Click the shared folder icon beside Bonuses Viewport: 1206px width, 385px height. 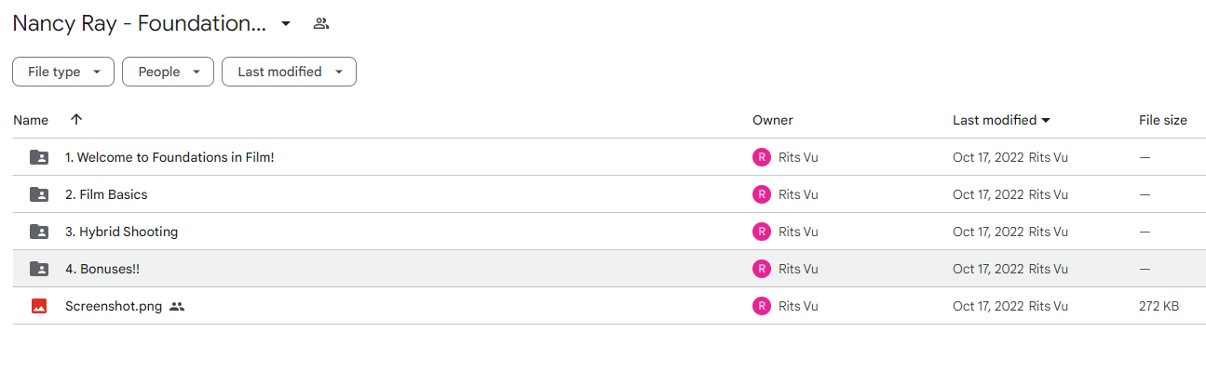tap(39, 269)
